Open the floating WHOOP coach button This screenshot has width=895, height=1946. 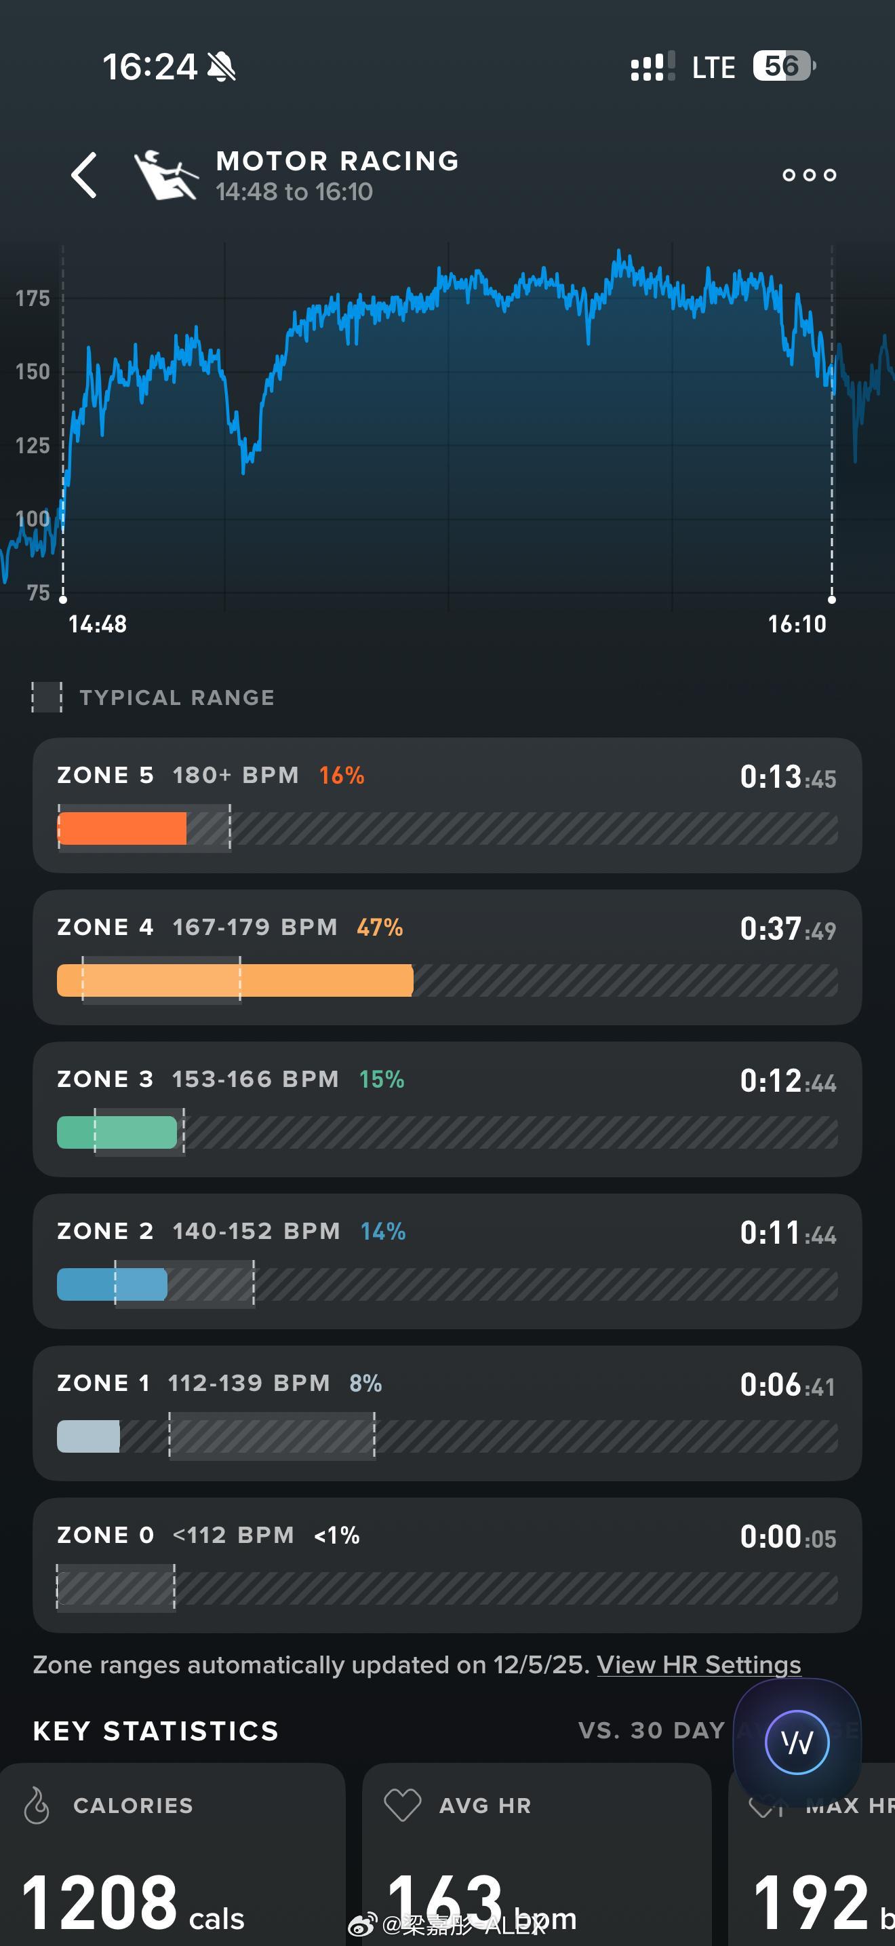[797, 1743]
